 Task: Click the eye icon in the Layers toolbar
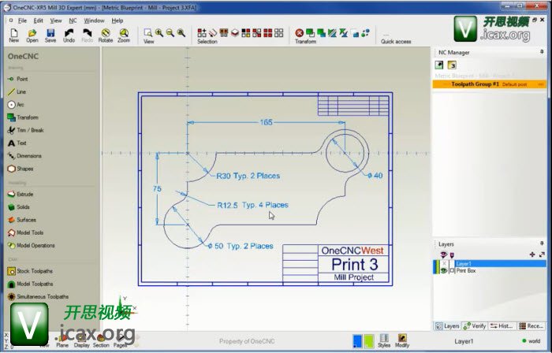(443, 255)
